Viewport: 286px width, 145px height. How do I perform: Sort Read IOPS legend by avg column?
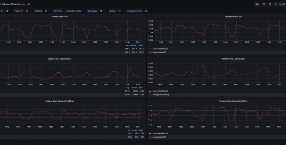[x=127, y=45]
